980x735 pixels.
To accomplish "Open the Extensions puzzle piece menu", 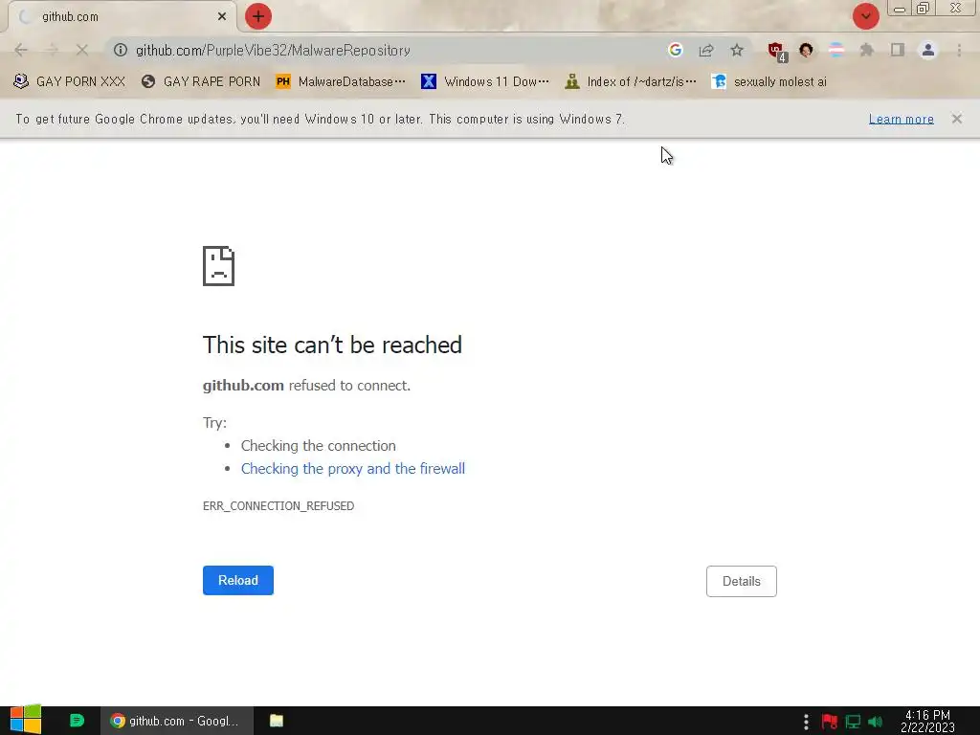I will (x=867, y=50).
